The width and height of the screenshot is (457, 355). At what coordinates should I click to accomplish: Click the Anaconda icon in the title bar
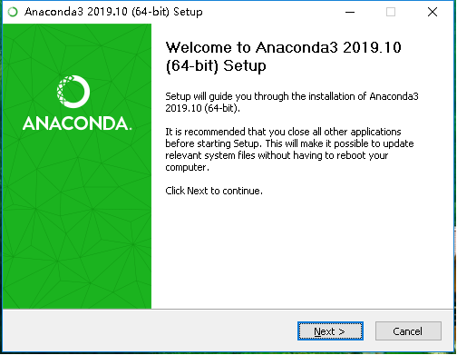pos(13,12)
